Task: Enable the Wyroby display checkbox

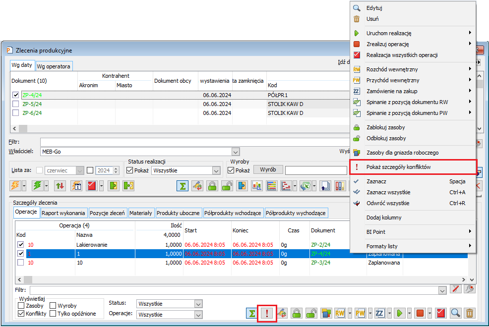Action: tap(53, 306)
